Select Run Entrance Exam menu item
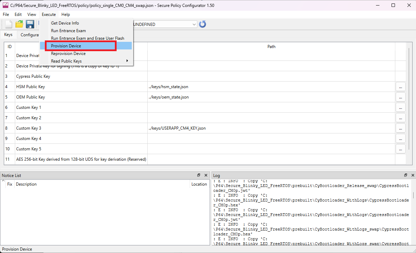Screen dimensions: 416x253 pos(86,31)
